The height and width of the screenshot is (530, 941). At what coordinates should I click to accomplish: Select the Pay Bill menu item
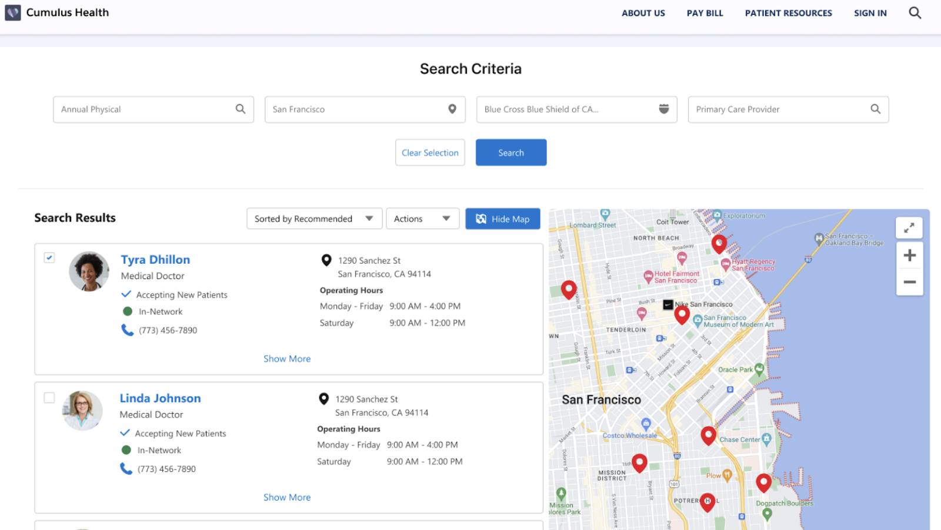click(705, 12)
